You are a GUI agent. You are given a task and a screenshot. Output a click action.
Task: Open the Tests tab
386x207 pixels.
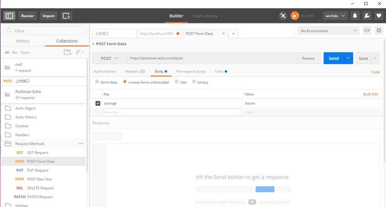tap(220, 71)
